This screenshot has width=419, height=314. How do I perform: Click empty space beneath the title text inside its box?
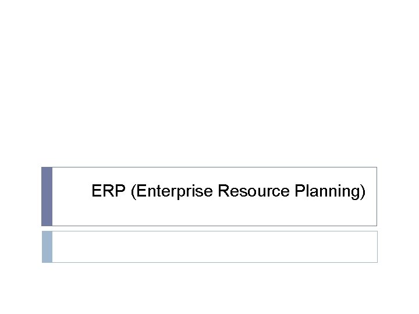(227, 213)
